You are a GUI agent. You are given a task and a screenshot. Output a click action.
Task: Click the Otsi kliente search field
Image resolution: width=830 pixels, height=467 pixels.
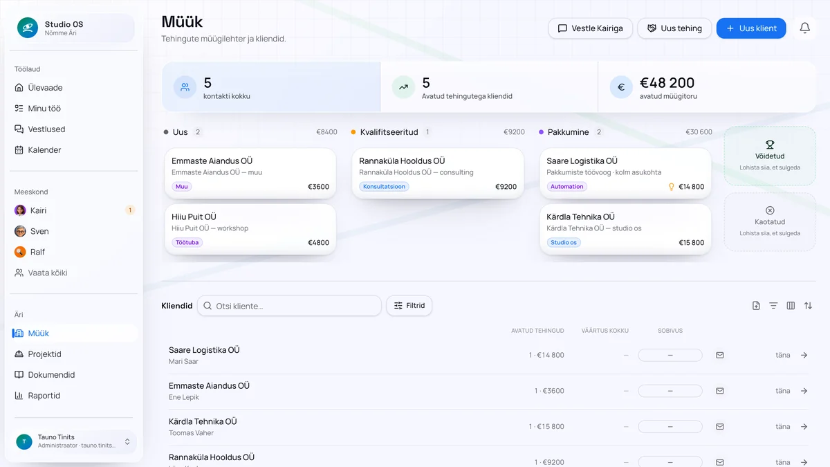tap(289, 306)
